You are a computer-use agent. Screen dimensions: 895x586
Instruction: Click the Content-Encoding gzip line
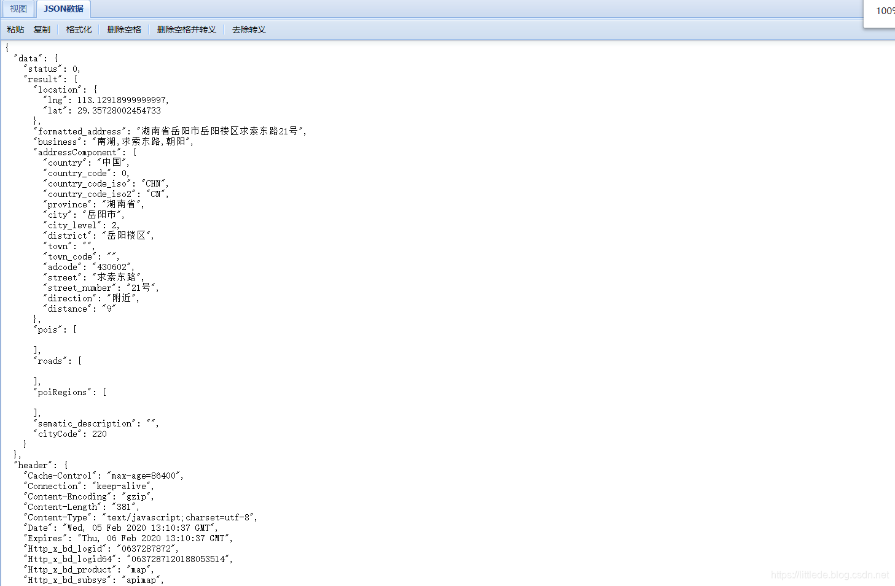click(x=89, y=497)
